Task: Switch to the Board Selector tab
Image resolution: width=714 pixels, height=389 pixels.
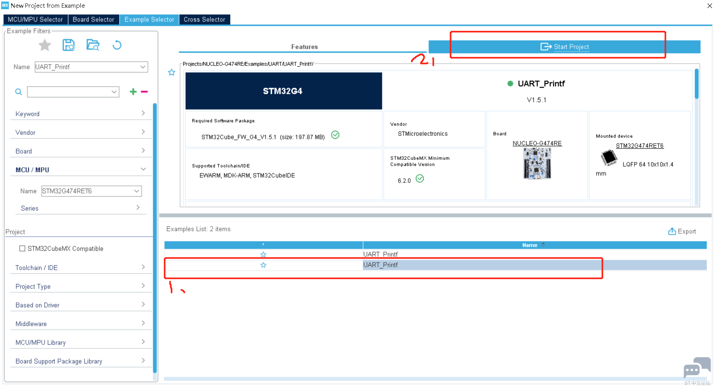Action: (x=94, y=20)
